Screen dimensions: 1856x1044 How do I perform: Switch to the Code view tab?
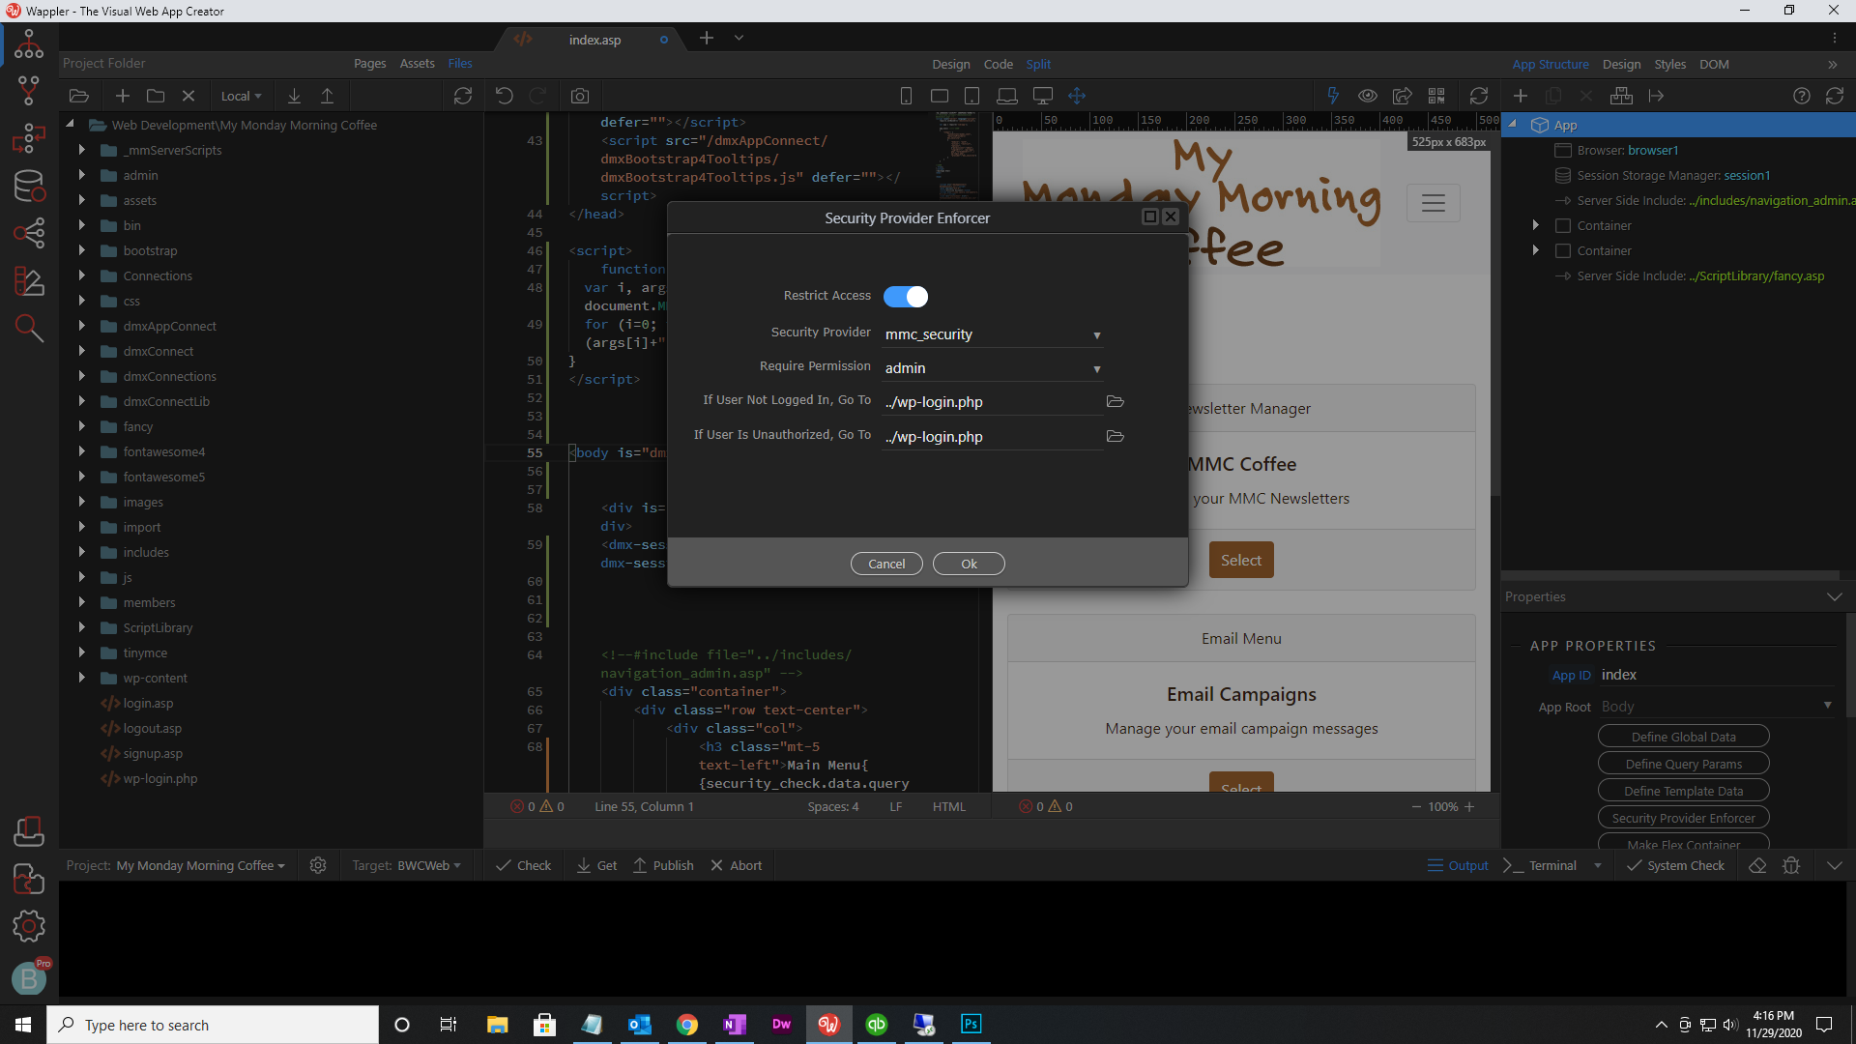(x=998, y=64)
